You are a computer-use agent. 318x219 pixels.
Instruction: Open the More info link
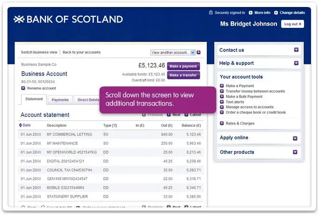point(262,13)
